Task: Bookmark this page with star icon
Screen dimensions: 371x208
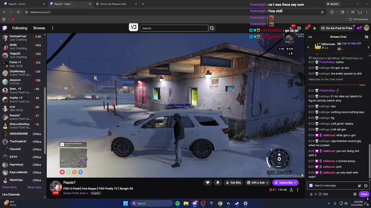Action: coord(322,12)
